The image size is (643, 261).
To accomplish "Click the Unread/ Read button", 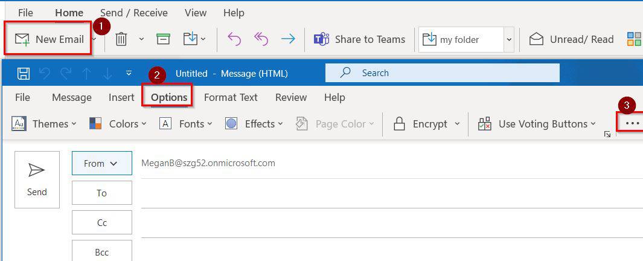I will [x=571, y=39].
